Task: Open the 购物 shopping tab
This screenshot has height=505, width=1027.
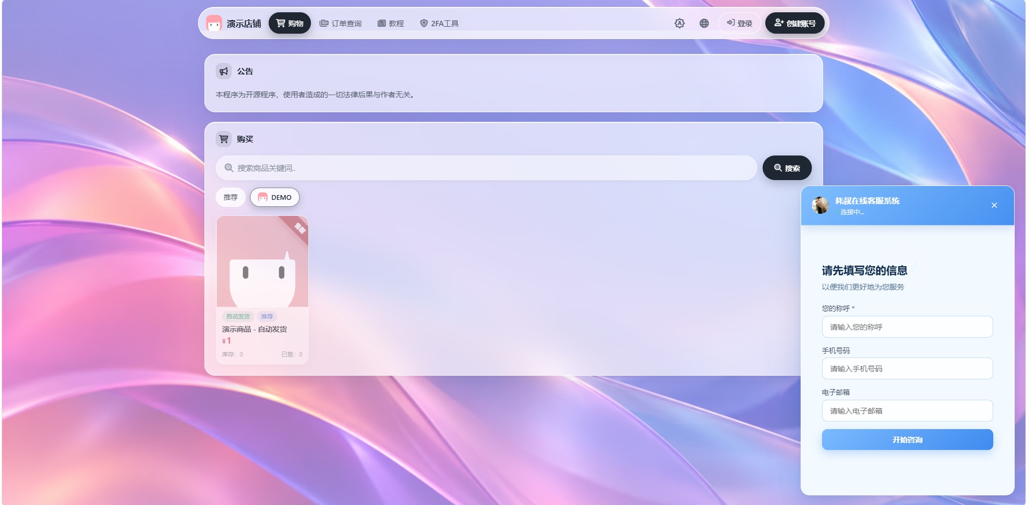Action: coord(290,23)
